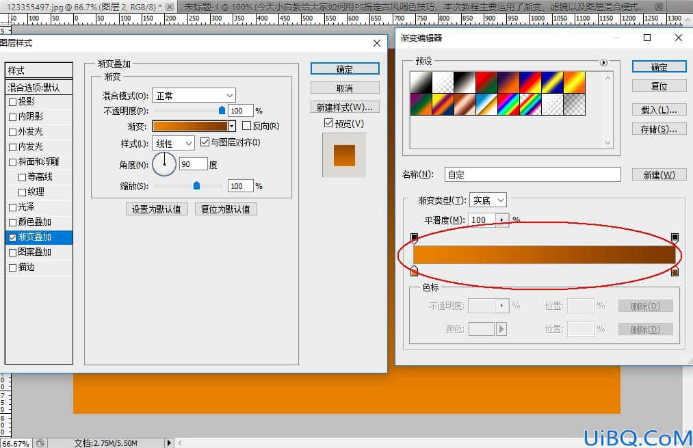Switch to the 123355497.jpg document tab
Screen dimensions: 693x448
(84, 7)
